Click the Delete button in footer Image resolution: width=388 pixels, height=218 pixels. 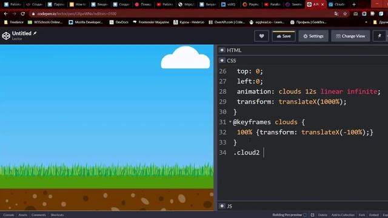point(323,215)
